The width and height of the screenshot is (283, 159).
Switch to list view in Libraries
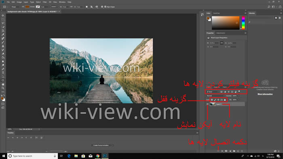pos(280,18)
